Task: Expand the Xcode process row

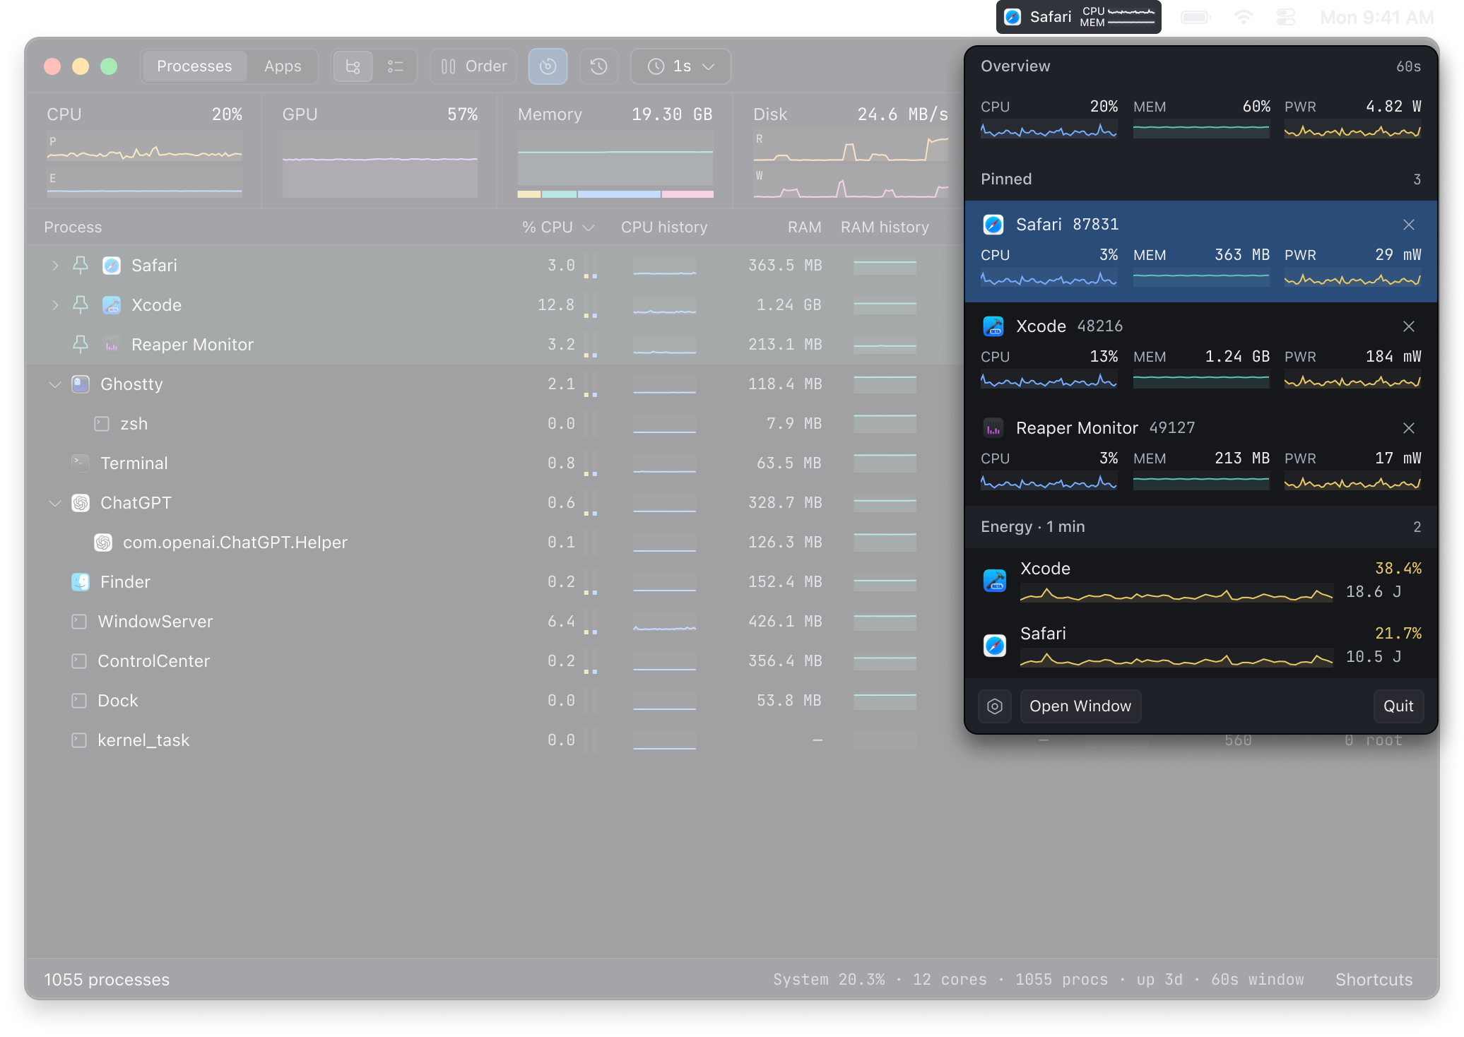Action: coord(55,305)
